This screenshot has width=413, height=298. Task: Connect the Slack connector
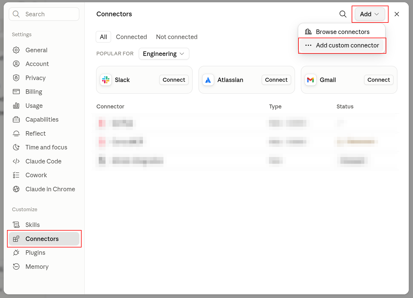tap(174, 80)
